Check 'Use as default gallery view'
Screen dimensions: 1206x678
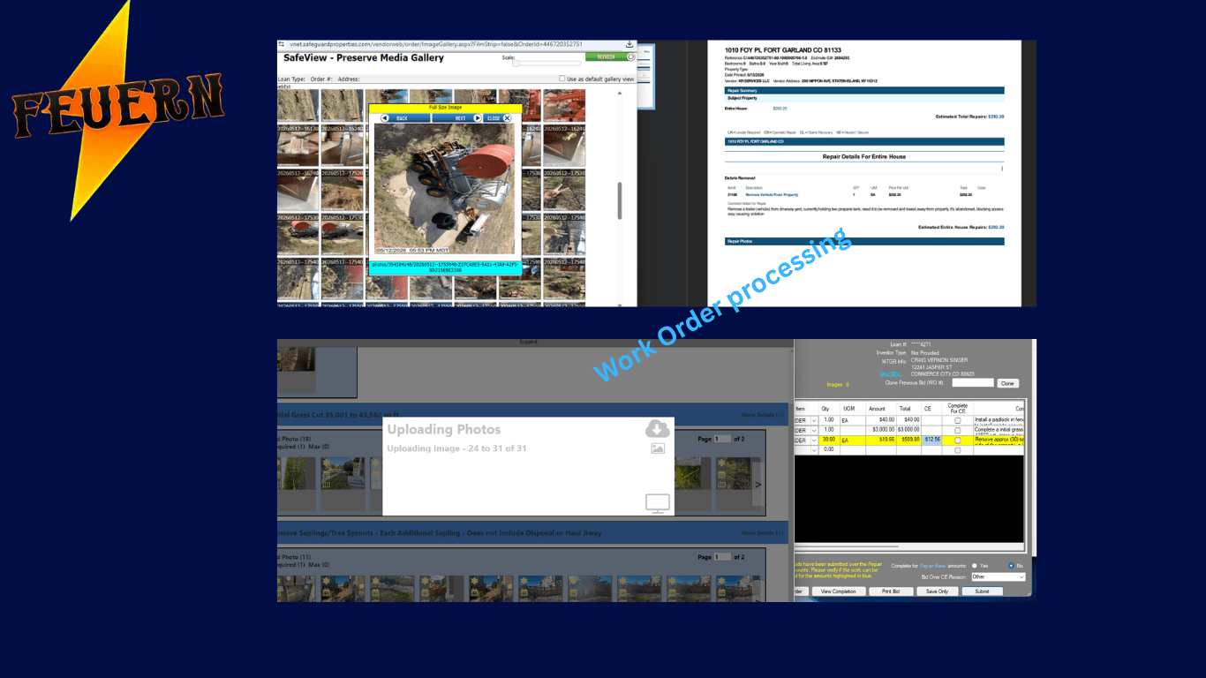pyautogui.click(x=562, y=79)
